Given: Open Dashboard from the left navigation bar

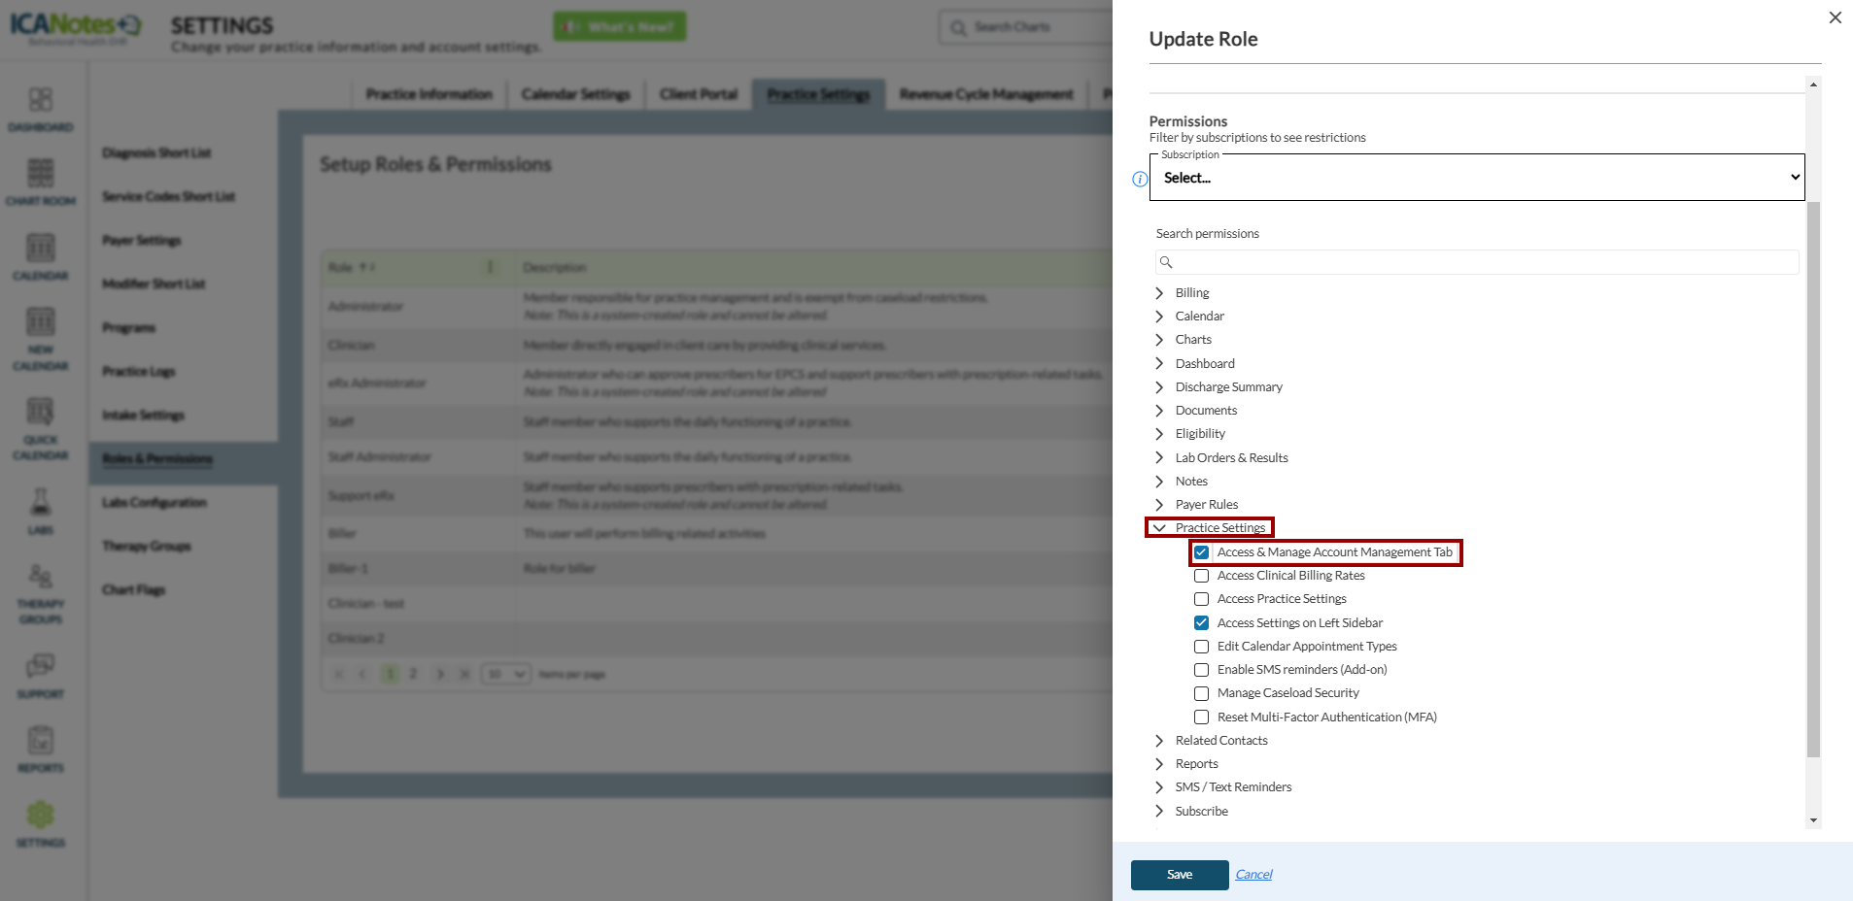Looking at the screenshot, I should point(41,109).
